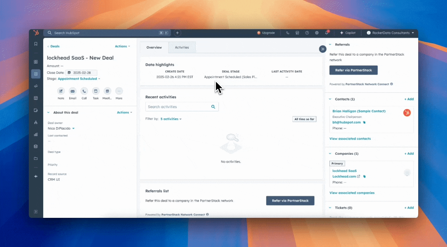This screenshot has height=247, width=447.
Task: Select the Overview tab
Action: coord(154,47)
